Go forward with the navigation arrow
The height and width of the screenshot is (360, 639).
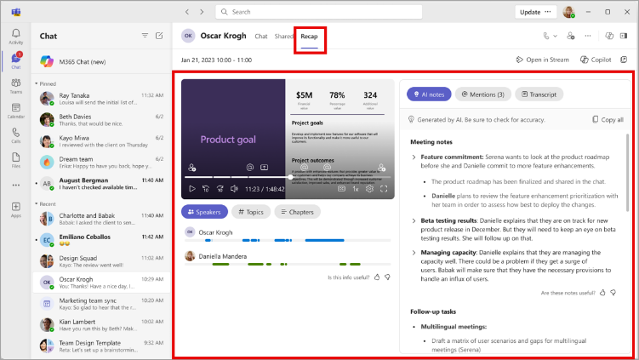click(202, 12)
